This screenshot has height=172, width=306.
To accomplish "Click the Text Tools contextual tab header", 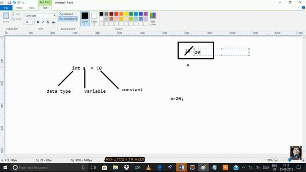I will (x=45, y=2).
